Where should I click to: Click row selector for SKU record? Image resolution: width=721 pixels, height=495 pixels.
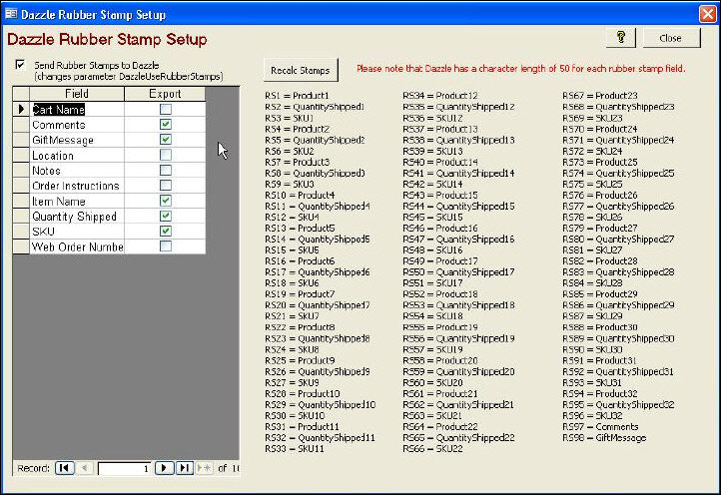point(21,232)
